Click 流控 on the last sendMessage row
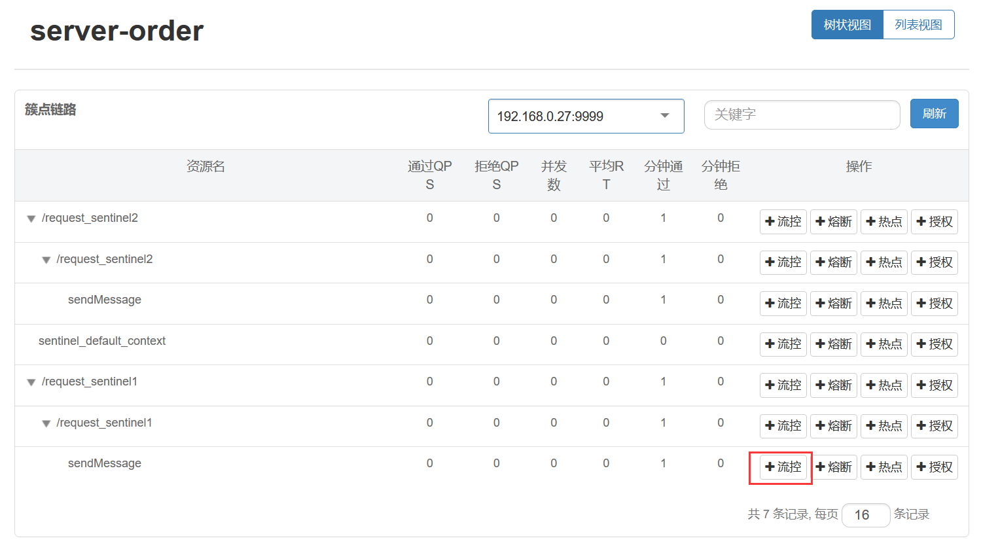 pos(783,467)
